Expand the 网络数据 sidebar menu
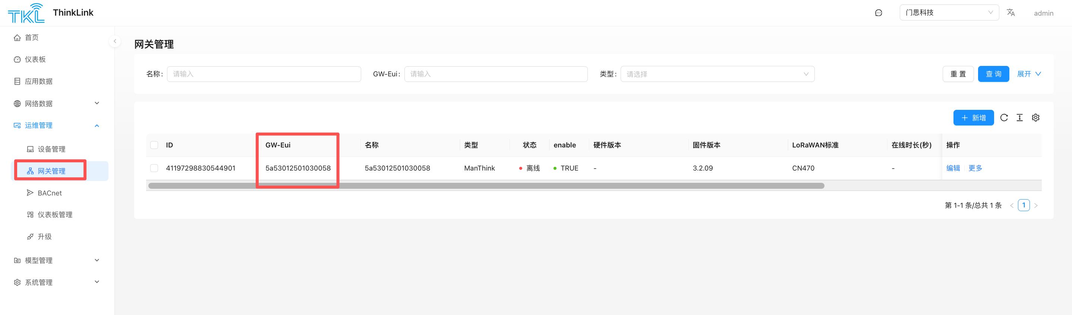This screenshot has height=315, width=1072. click(x=57, y=104)
